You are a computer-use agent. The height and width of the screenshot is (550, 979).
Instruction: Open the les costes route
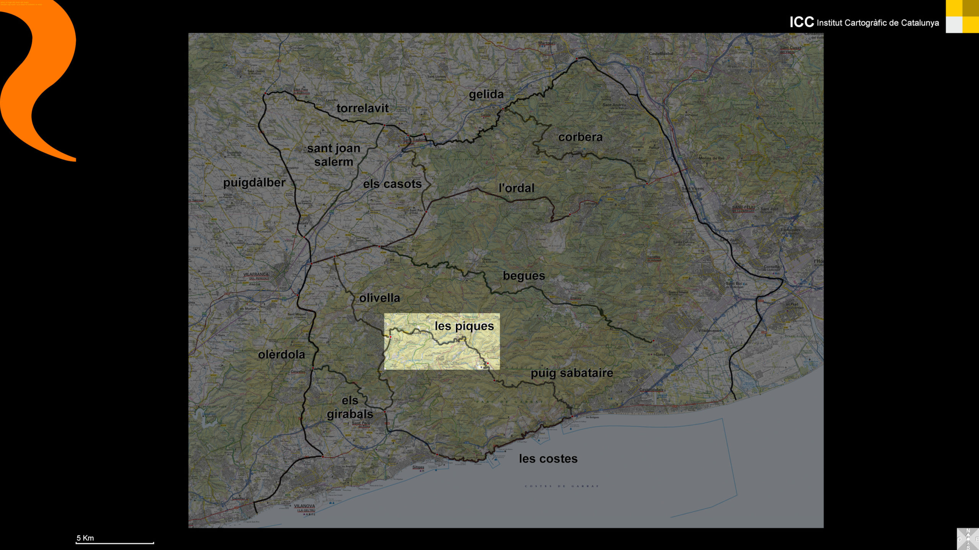tap(548, 459)
